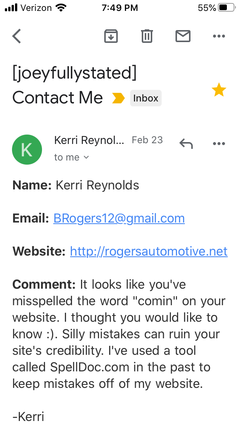Tap the green K sender avatar

point(27,149)
